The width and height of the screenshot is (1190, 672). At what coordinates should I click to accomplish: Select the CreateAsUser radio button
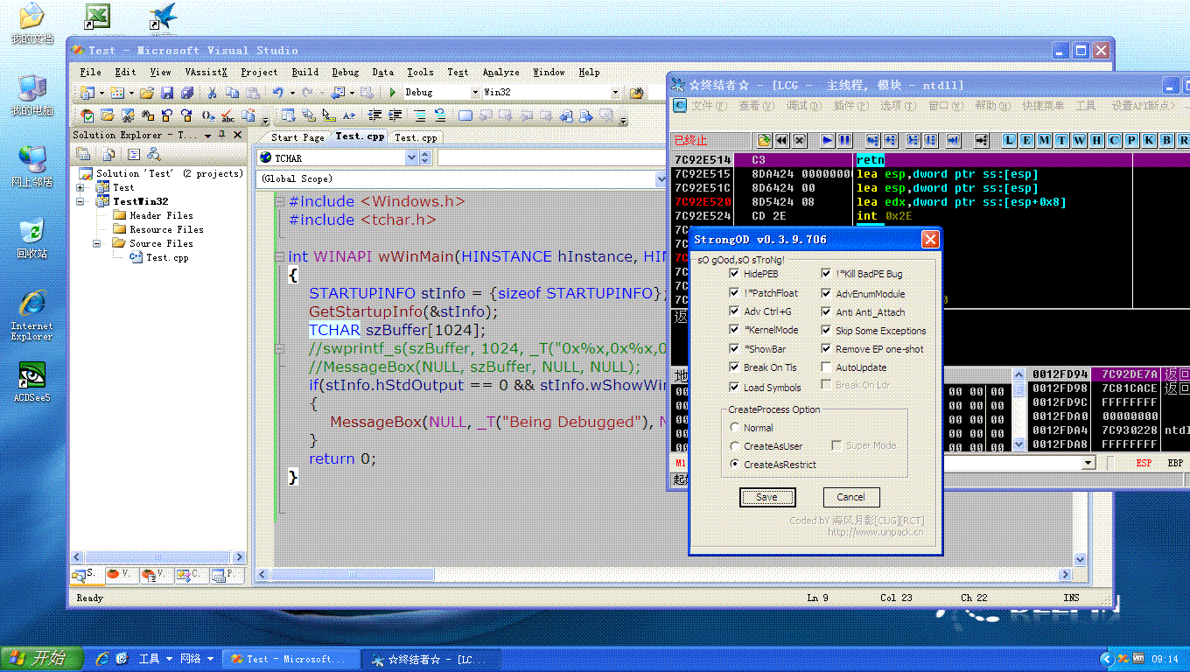(x=734, y=446)
